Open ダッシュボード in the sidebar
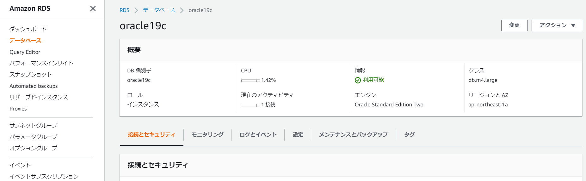The width and height of the screenshot is (586, 181). pos(28,29)
